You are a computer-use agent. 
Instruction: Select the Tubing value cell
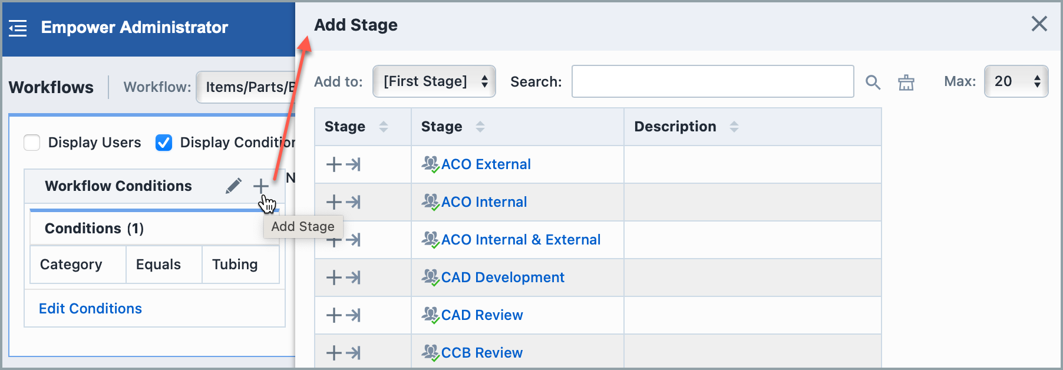pyautogui.click(x=240, y=265)
